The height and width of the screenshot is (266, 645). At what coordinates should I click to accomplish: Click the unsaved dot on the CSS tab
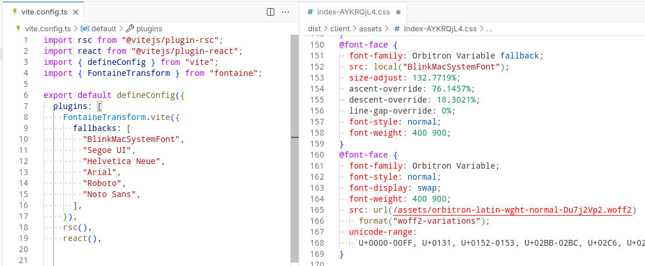[397, 12]
